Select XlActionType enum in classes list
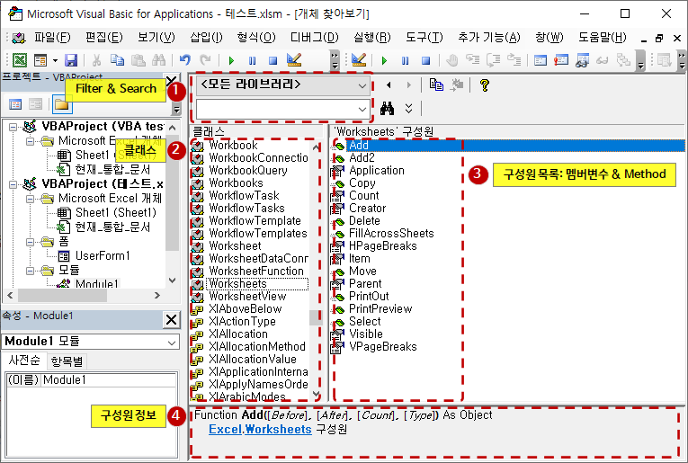Screen dimensions: 688x463 [242, 321]
